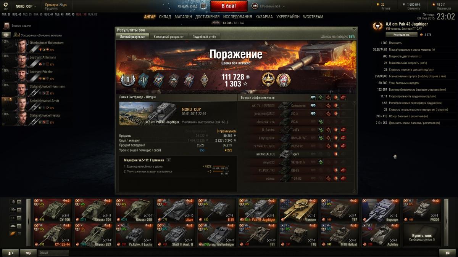The width and height of the screenshot is (458, 257).
Task: Open the contacts list button
Action: (10, 252)
